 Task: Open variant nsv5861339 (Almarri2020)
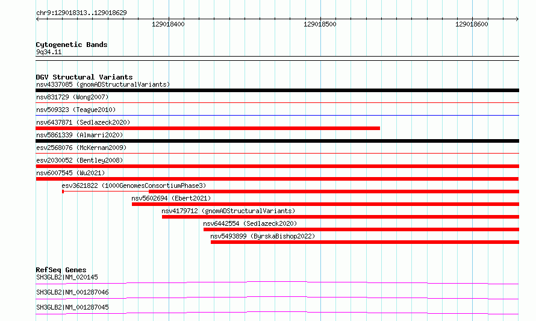coord(79,135)
